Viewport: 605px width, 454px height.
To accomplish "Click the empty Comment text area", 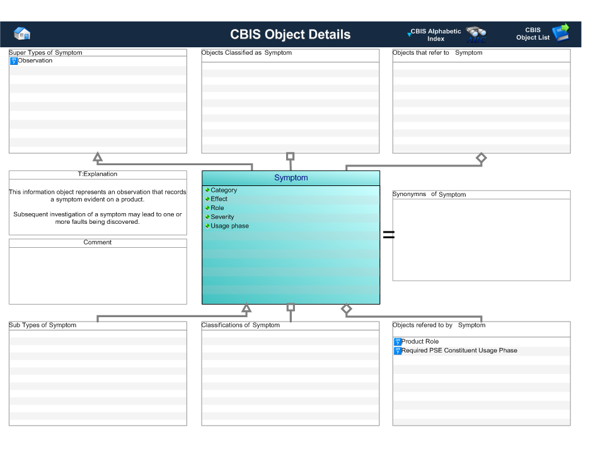I will pos(98,276).
